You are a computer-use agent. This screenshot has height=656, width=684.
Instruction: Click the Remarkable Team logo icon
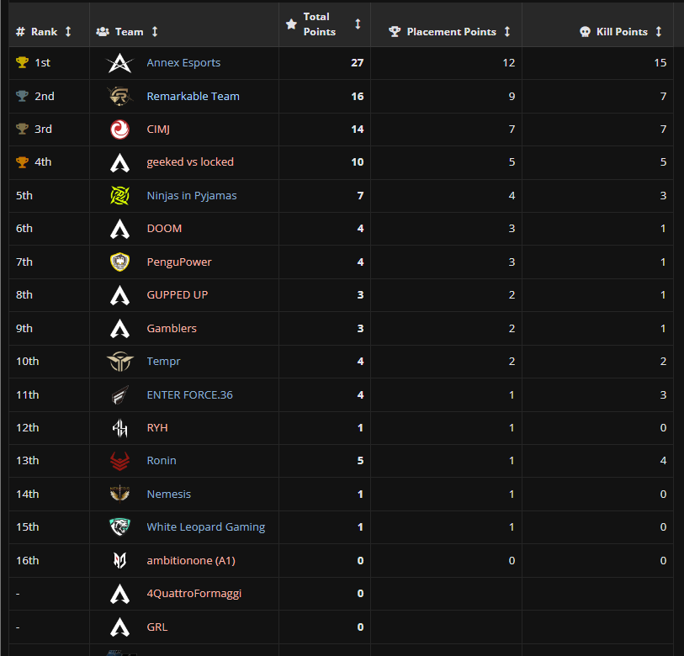(120, 97)
